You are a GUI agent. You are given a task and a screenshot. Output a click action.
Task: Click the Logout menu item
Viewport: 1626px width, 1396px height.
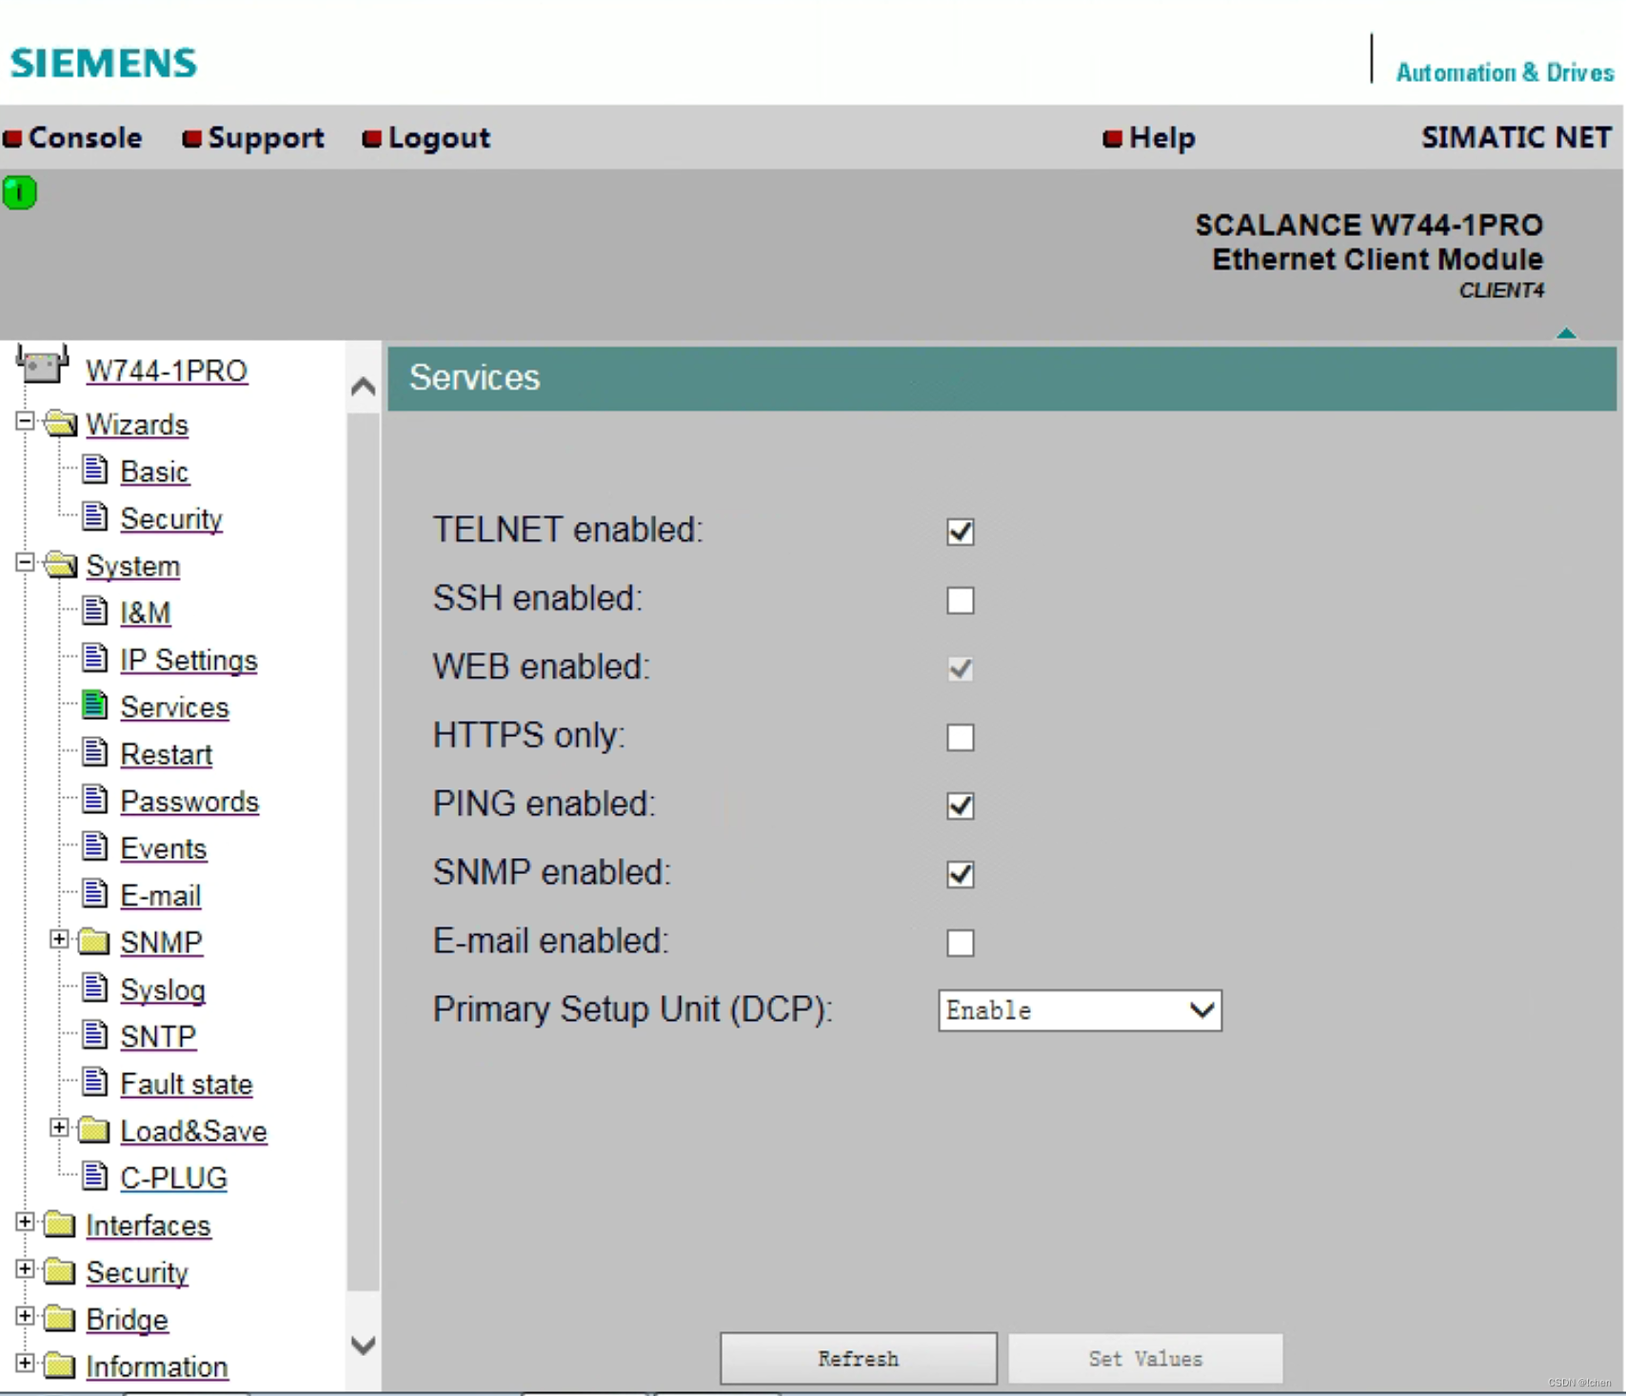tap(427, 138)
